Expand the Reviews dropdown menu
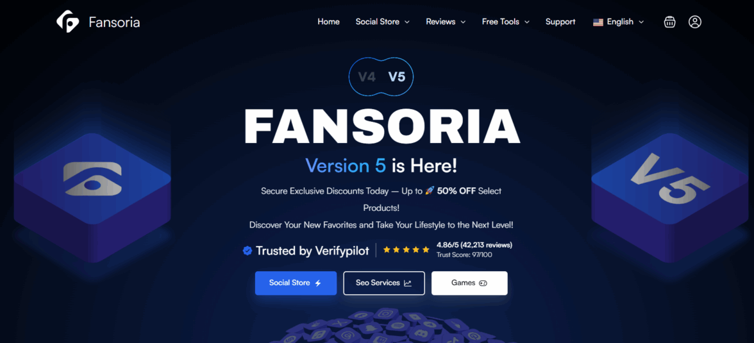754x343 pixels. (446, 22)
